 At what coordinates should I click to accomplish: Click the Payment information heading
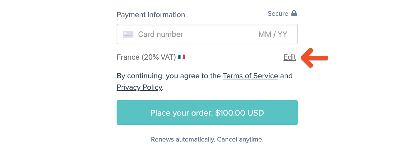point(151,15)
